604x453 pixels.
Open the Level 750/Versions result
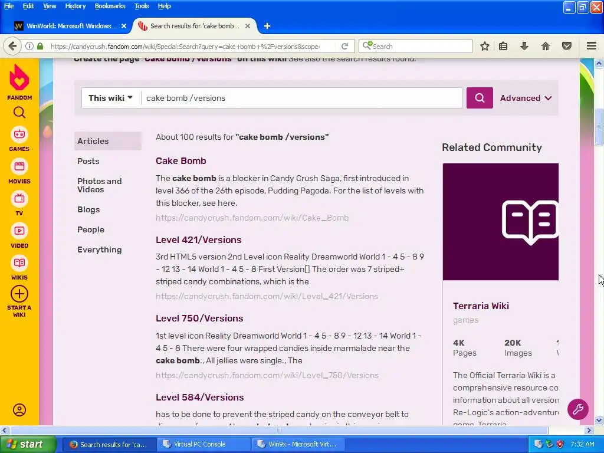(199, 318)
